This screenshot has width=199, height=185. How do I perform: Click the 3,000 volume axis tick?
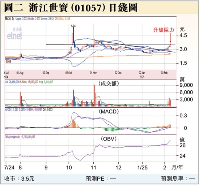tap(186, 99)
